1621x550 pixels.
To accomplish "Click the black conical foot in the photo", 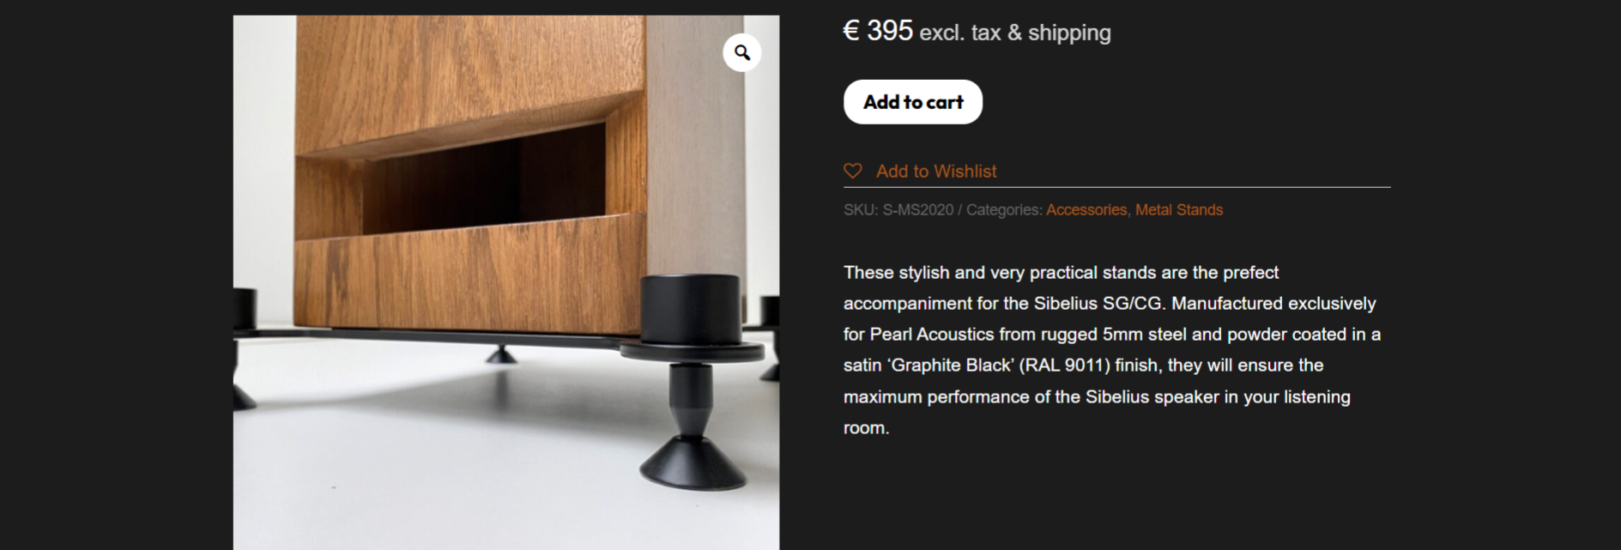I will pos(692,464).
